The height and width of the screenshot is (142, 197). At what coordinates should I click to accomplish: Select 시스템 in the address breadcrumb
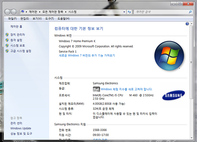pyautogui.click(x=72, y=12)
